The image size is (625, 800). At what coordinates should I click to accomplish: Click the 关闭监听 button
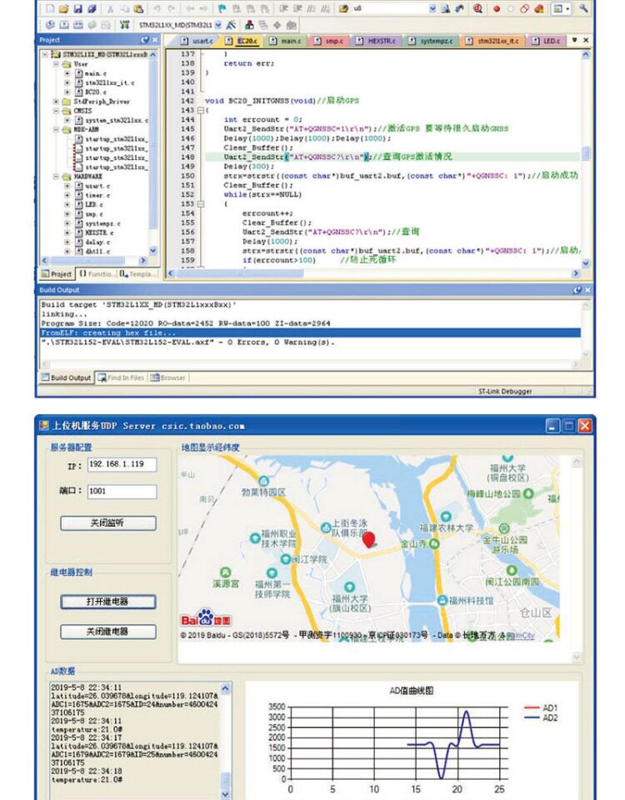[x=108, y=523]
